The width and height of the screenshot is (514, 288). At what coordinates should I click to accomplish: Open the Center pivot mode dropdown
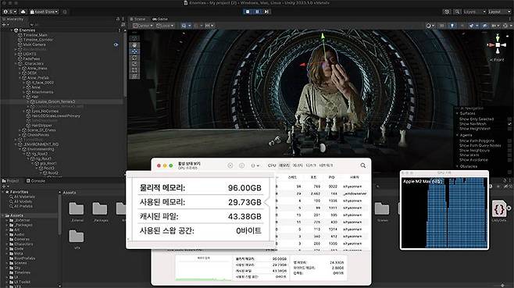[x=143, y=26]
